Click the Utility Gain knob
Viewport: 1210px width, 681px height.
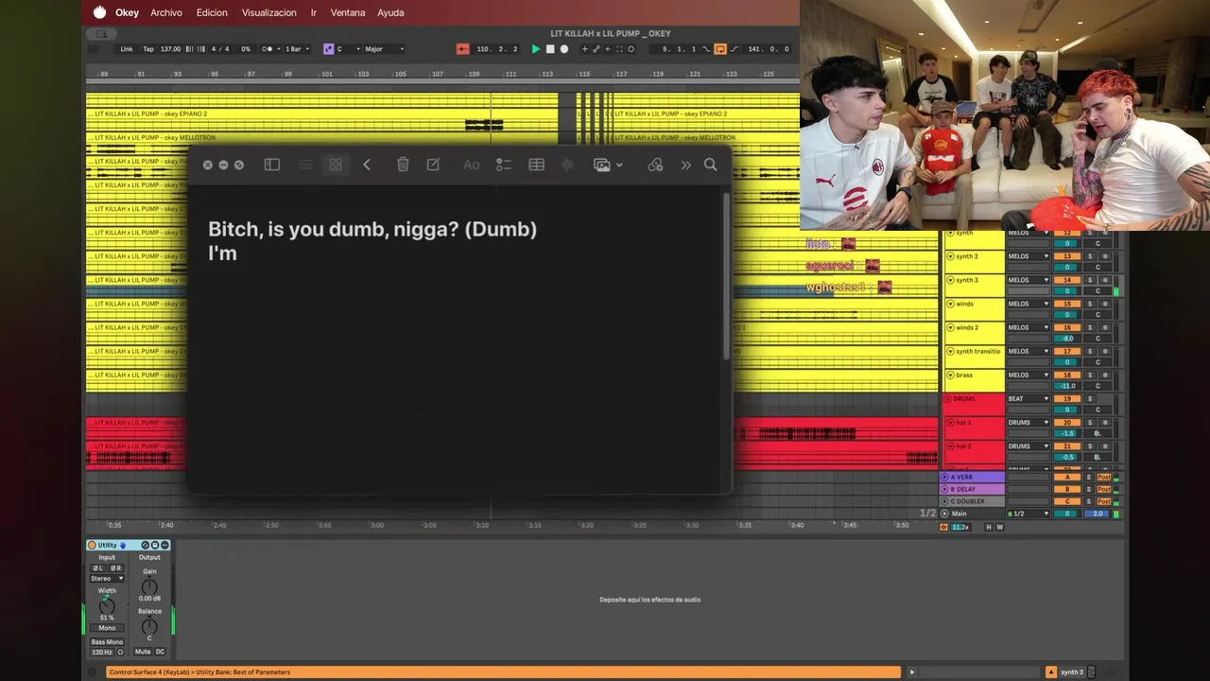point(149,586)
